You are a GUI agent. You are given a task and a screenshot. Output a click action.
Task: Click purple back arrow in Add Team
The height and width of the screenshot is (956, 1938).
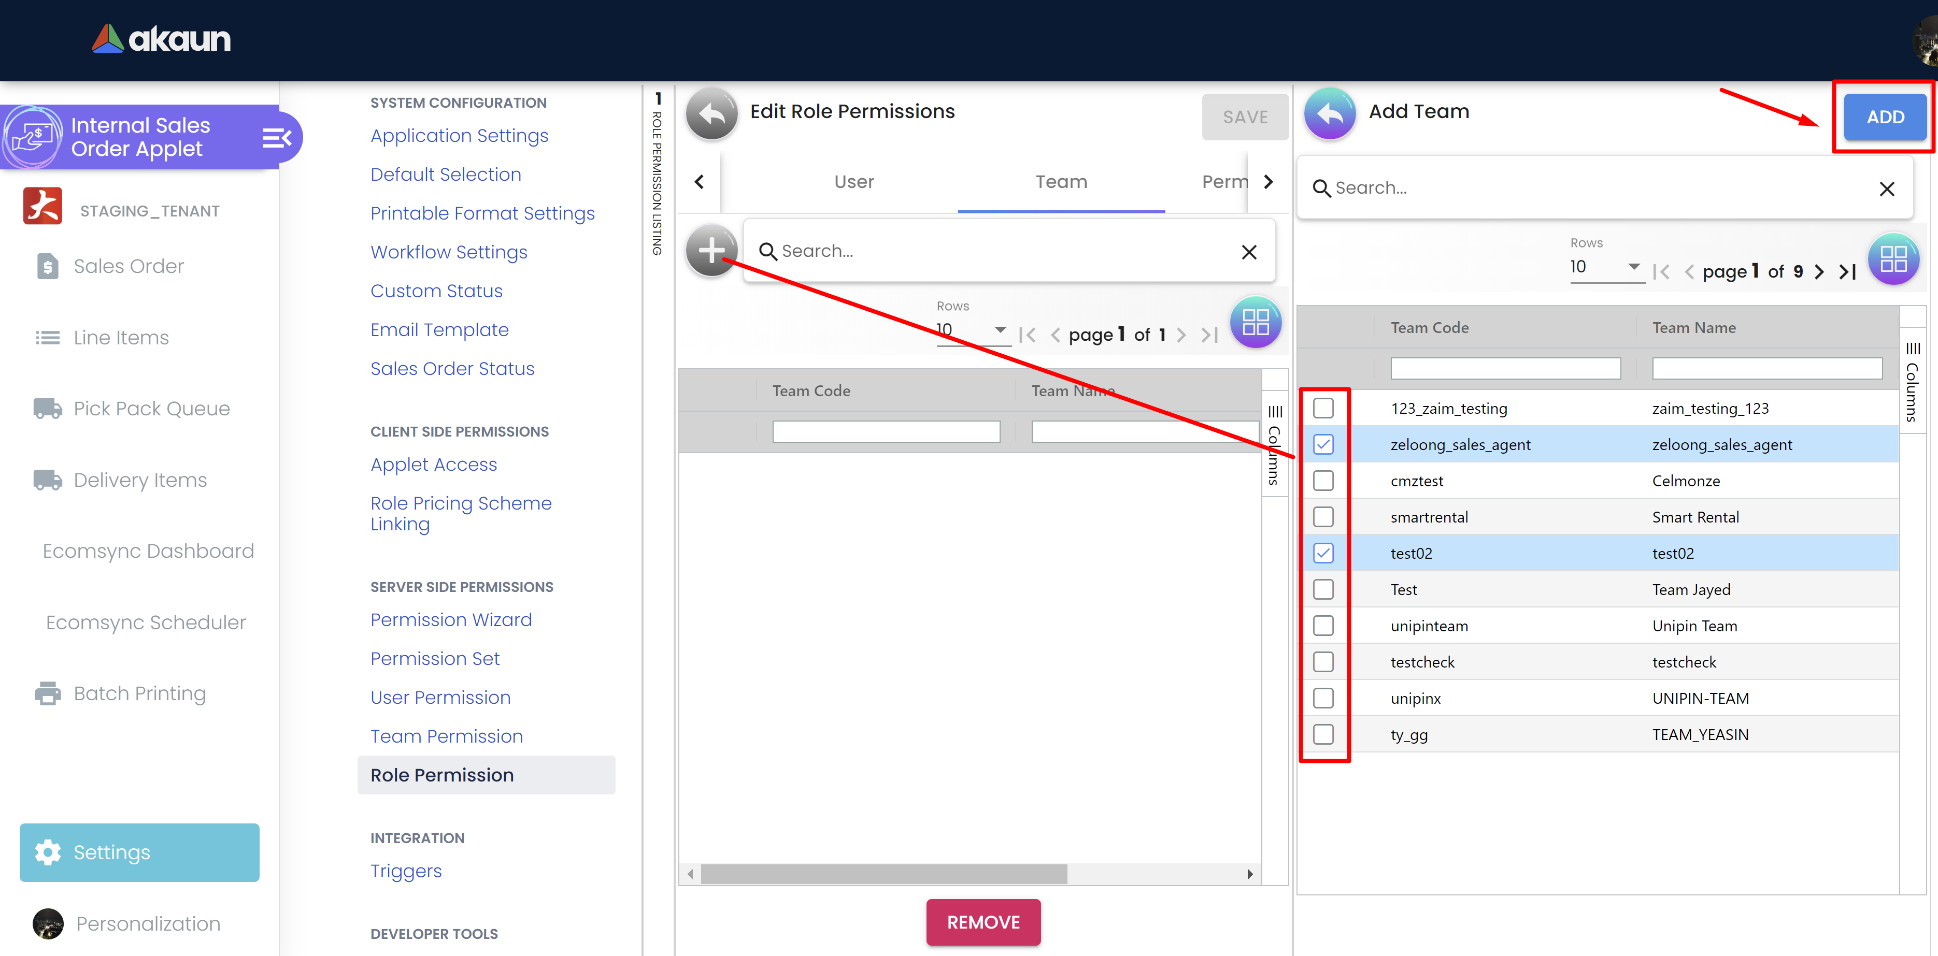[1329, 113]
